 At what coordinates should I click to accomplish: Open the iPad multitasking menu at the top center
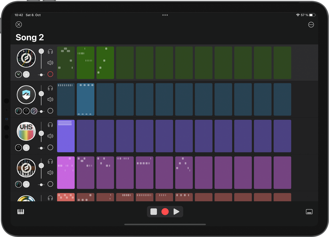point(165,15)
